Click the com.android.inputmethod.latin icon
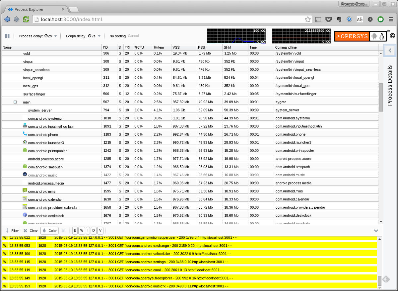 click(x=25, y=126)
